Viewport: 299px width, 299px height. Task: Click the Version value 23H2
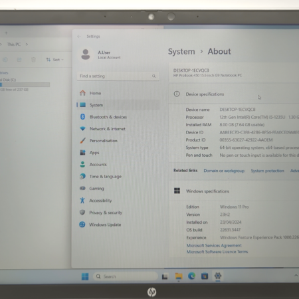click(225, 215)
